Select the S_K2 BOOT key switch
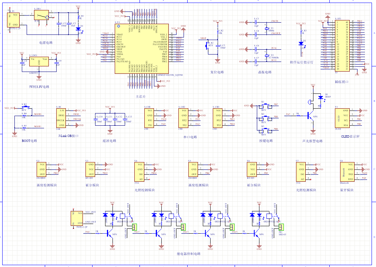Viewport: 376px width, 267px height. (26, 107)
